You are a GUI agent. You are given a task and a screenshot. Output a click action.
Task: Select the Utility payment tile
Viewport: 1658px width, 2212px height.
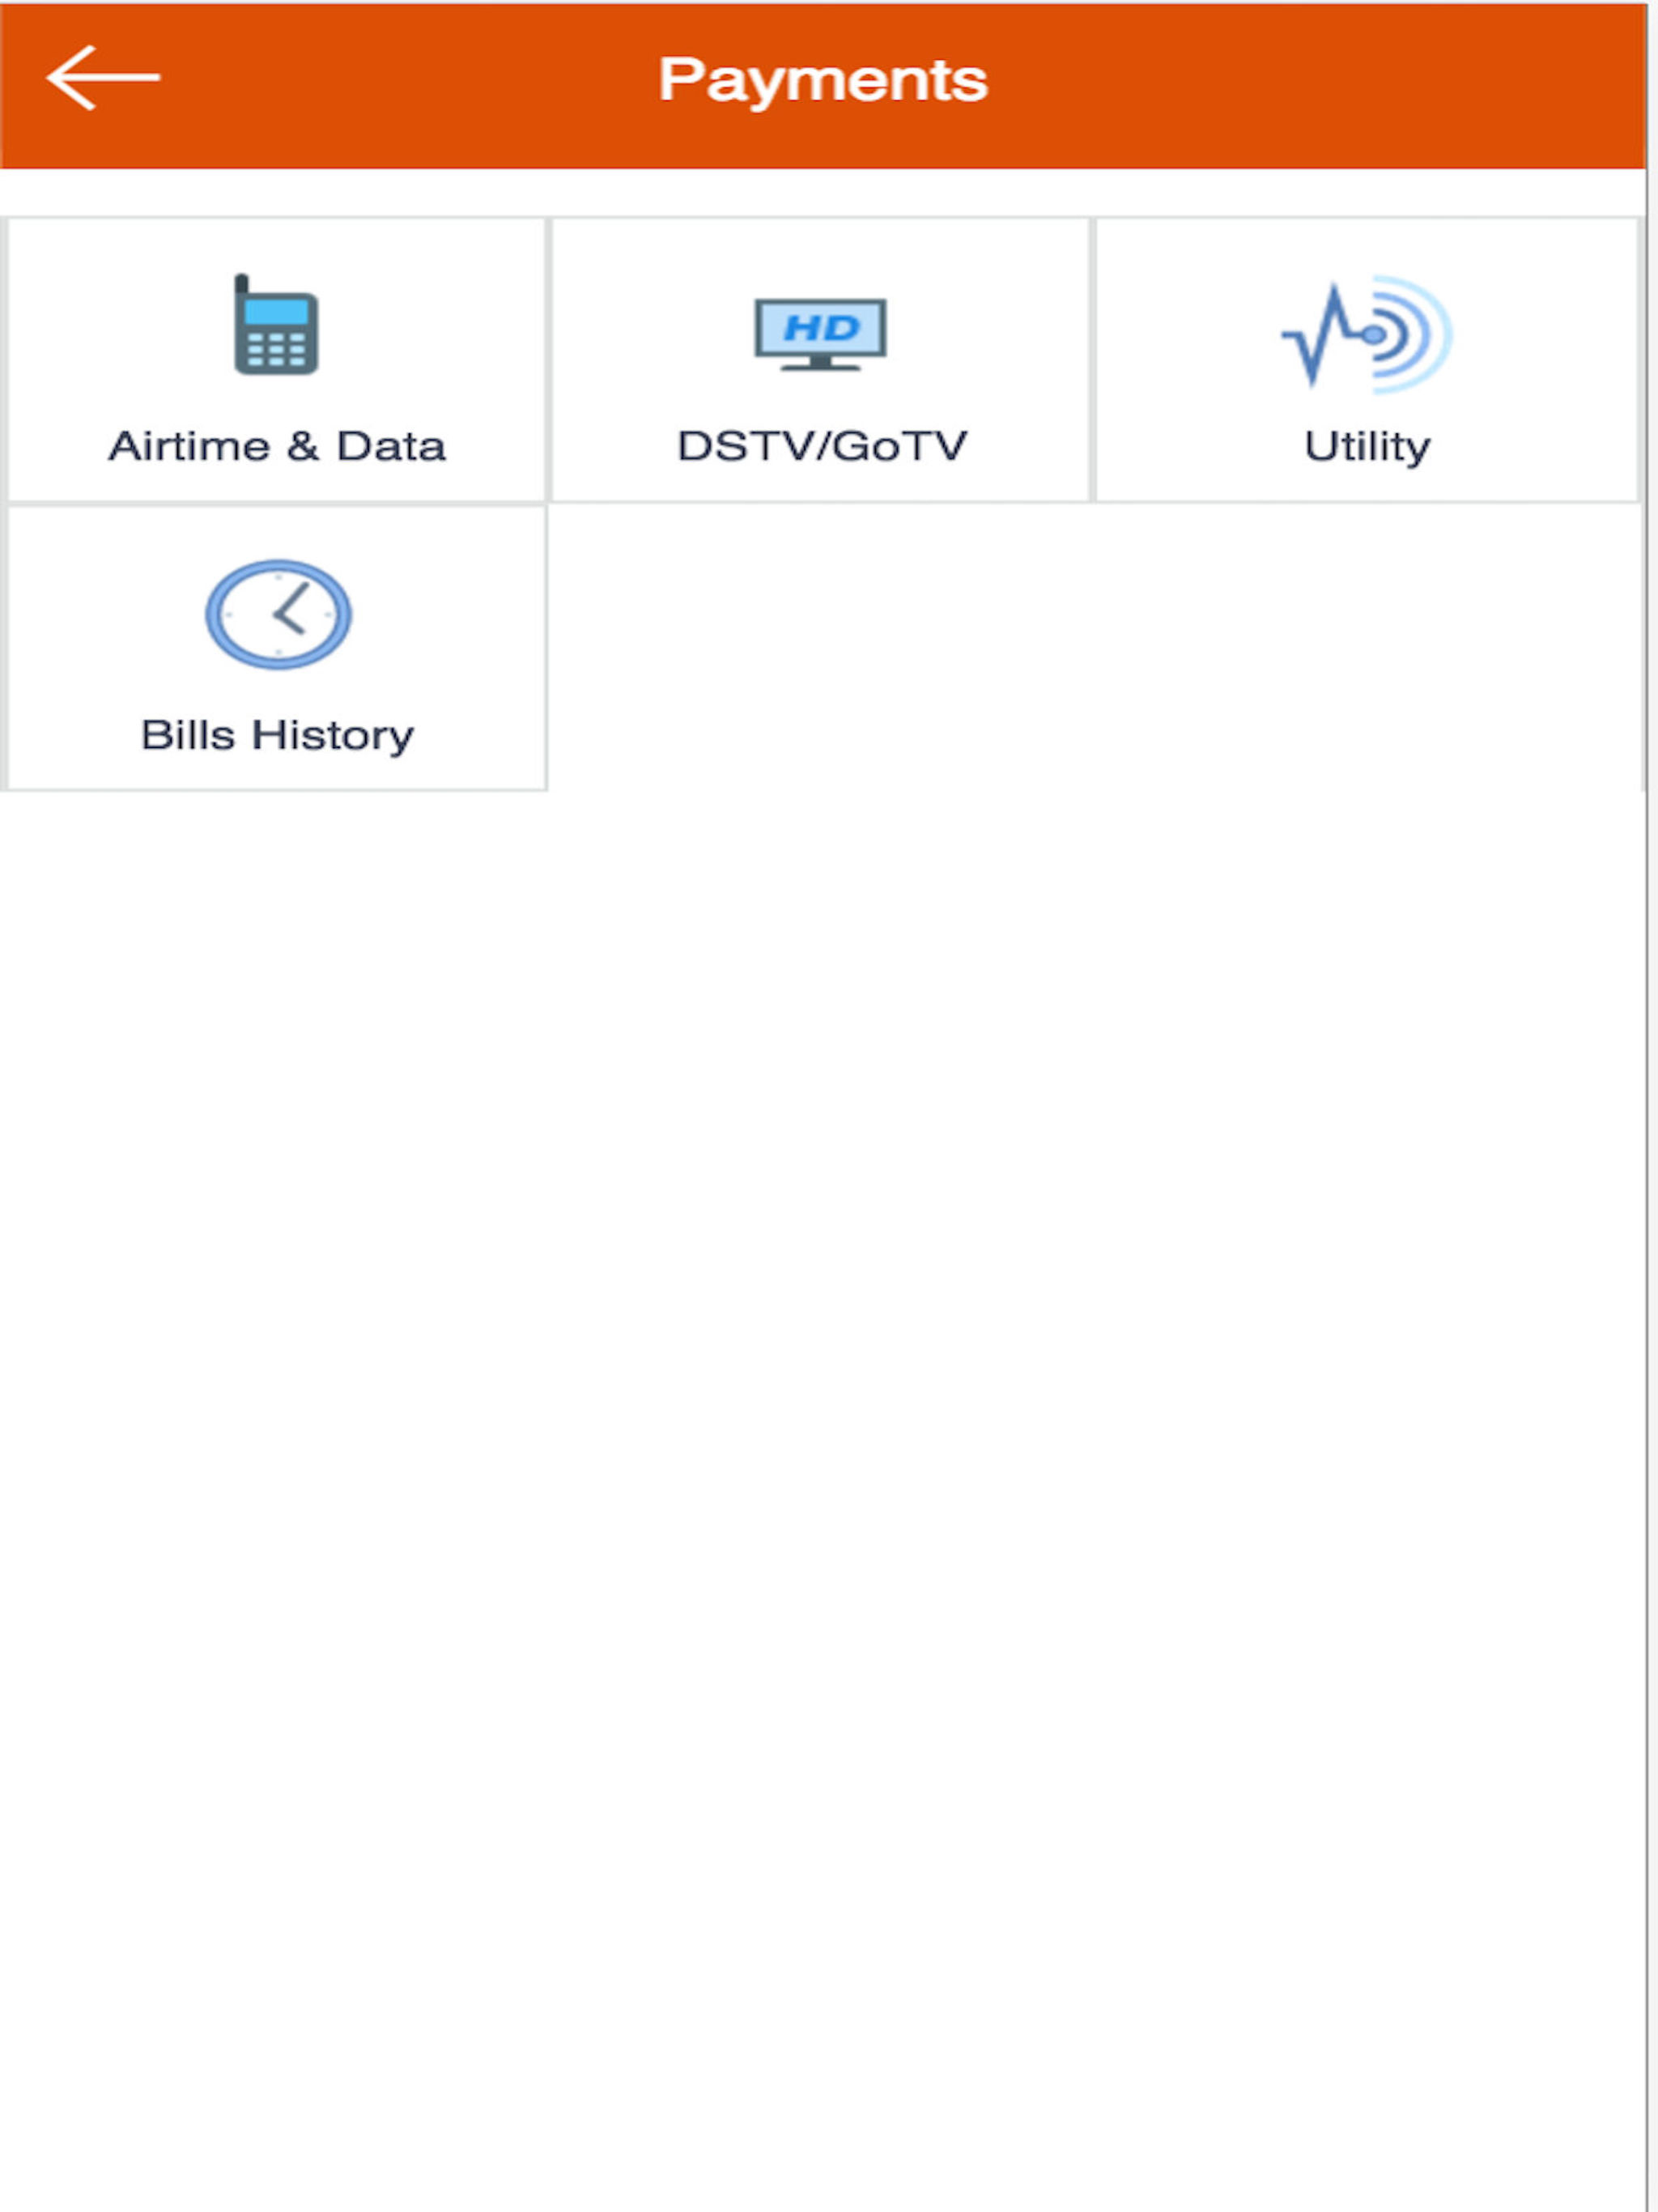click(1367, 360)
